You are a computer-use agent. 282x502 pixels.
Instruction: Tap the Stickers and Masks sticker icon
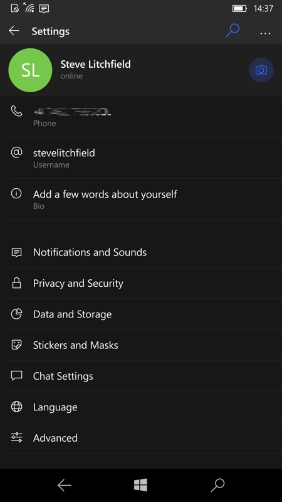pyautogui.click(x=17, y=344)
